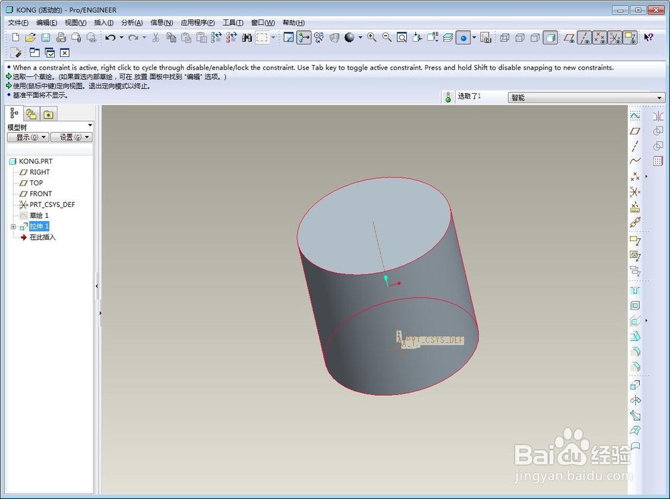Open the Layers tool icon
The image size is (670, 499).
tap(448, 38)
